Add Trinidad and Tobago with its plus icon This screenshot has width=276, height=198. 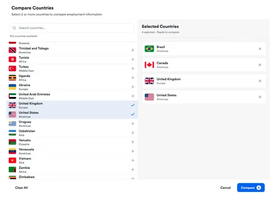point(133,50)
